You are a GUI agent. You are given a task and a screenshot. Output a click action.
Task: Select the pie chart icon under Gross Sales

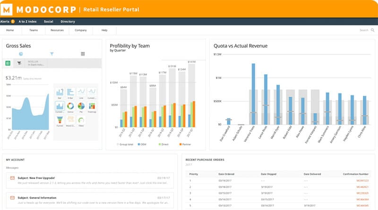tap(21, 54)
